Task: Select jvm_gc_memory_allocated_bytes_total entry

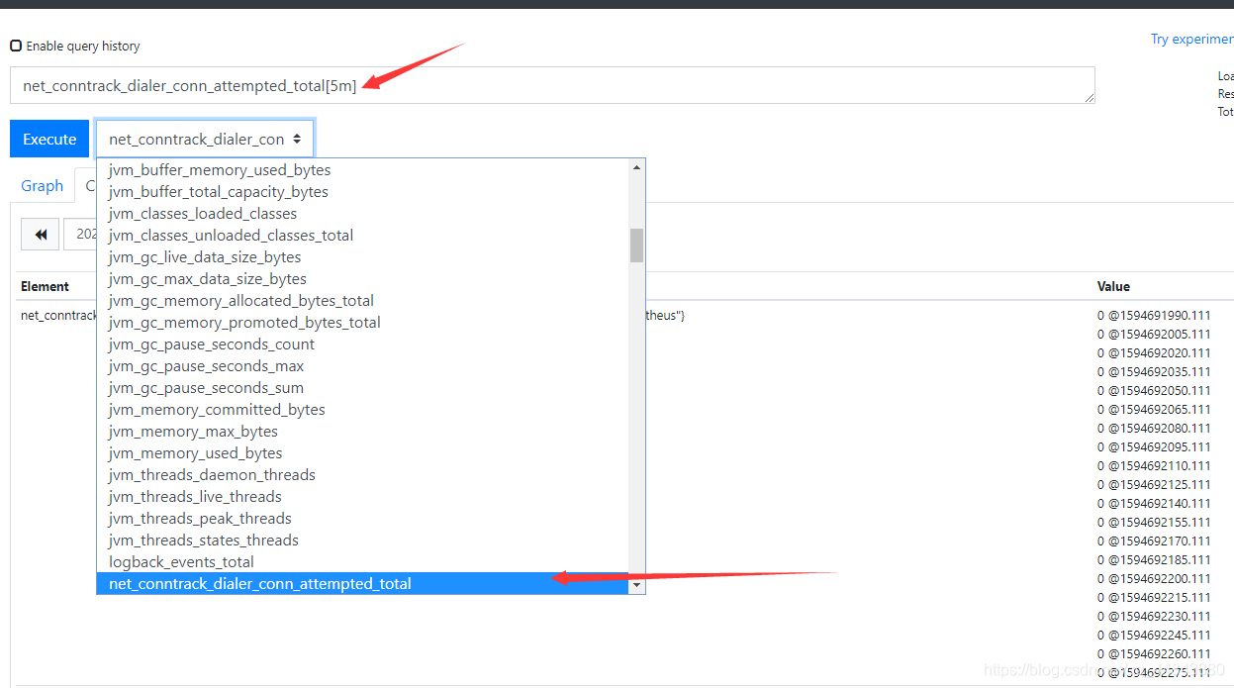Action: tap(363, 300)
